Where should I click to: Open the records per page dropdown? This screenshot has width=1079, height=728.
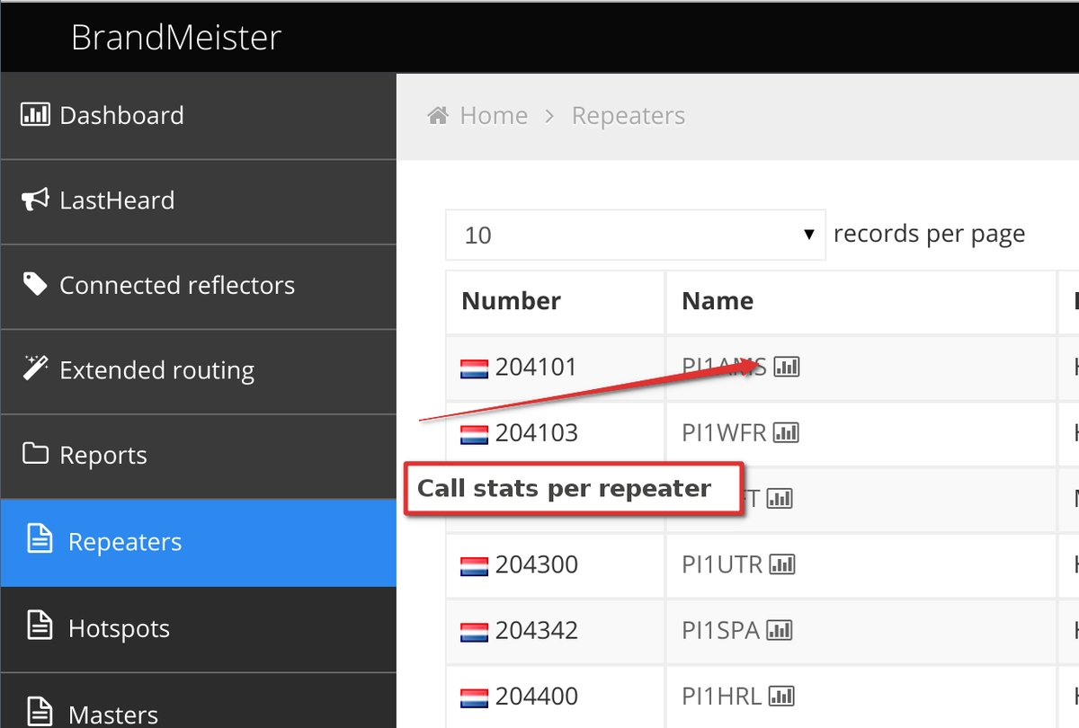point(636,235)
